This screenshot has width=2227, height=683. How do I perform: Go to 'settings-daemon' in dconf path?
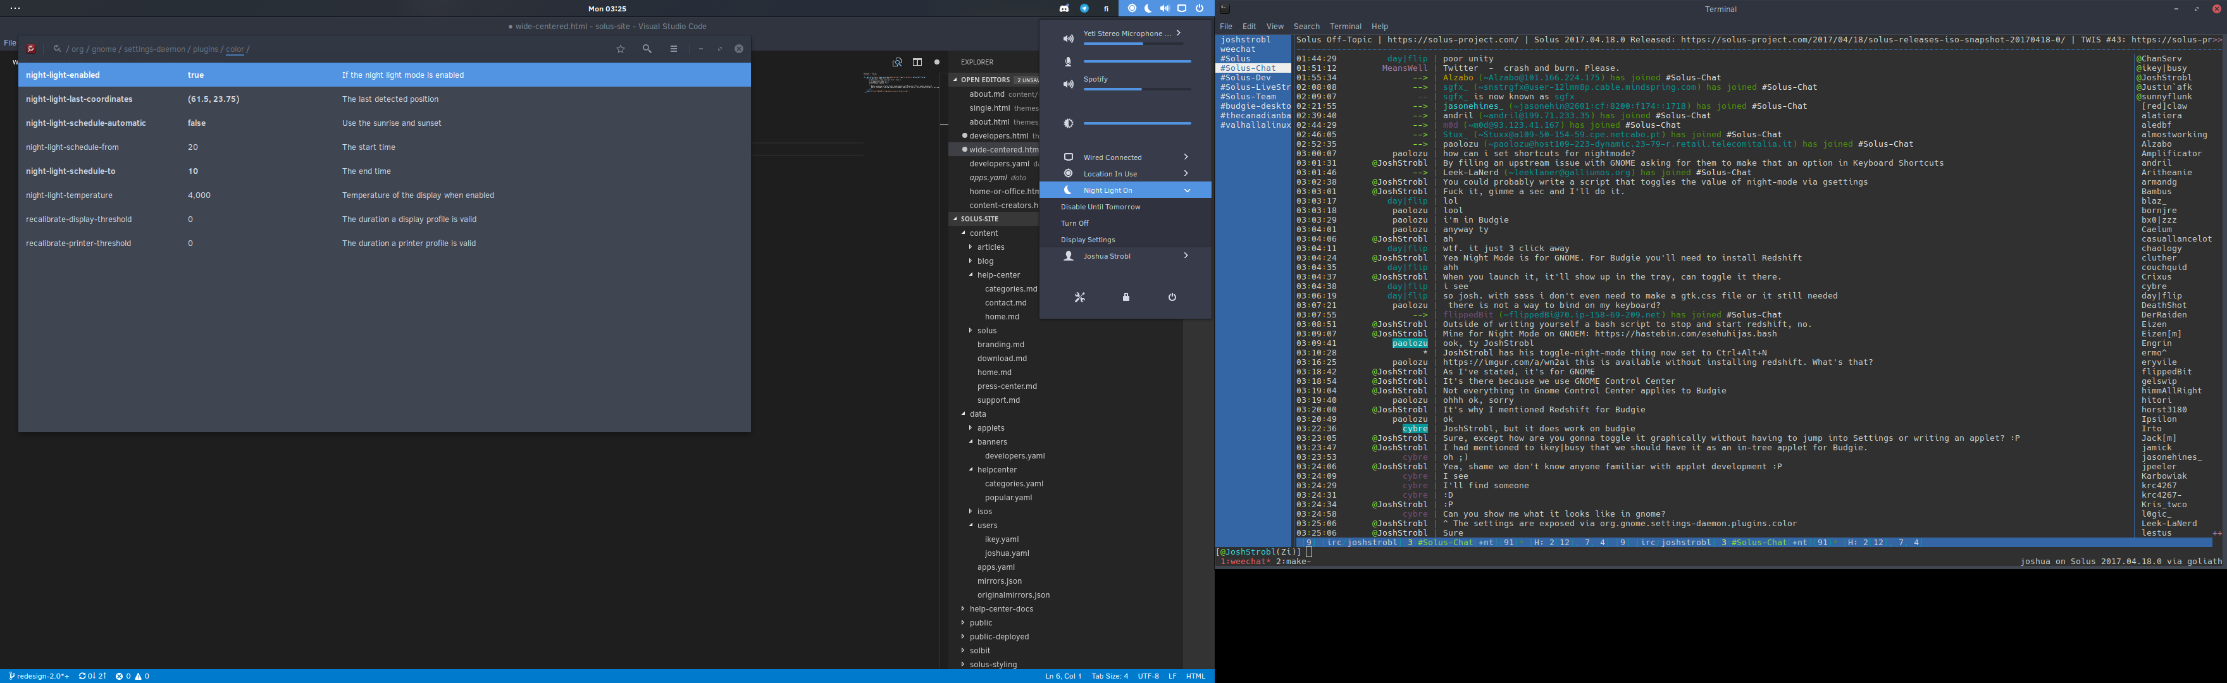tap(155, 49)
